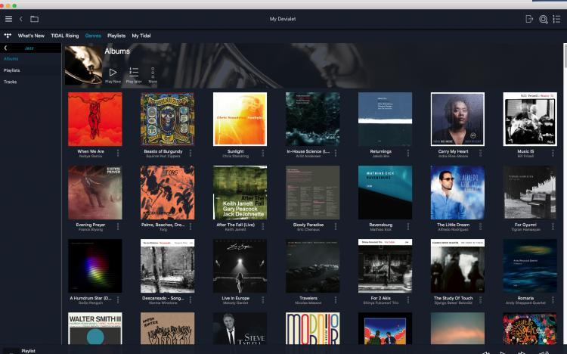
Task: Open the Playlists top tab
Action: coord(116,36)
